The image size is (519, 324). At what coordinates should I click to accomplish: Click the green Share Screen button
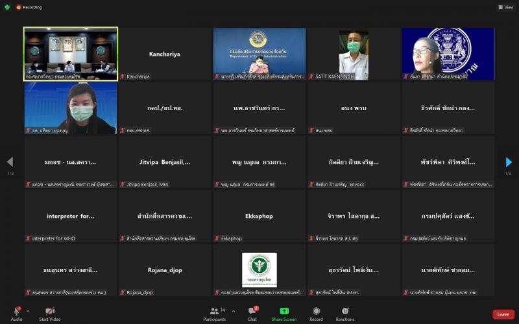tap(284, 314)
